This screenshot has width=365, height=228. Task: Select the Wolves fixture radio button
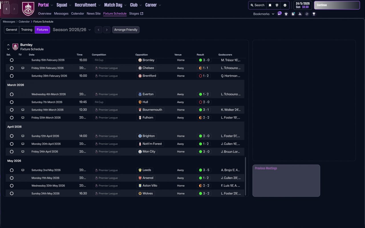click(12, 194)
